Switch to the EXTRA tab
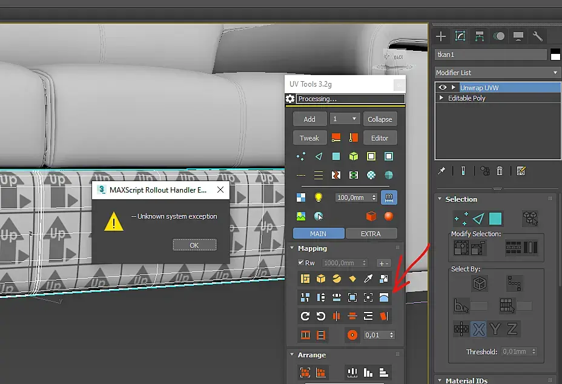This screenshot has width=562, height=384. (371, 234)
